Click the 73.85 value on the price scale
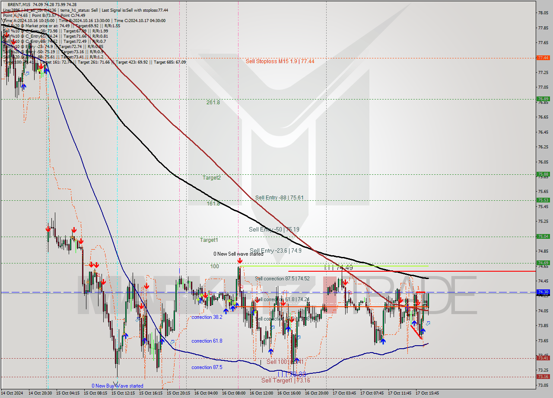553x398 pixels. [543, 325]
